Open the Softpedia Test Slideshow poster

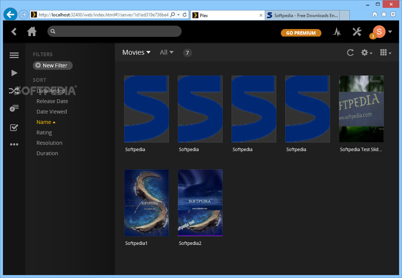click(361, 109)
